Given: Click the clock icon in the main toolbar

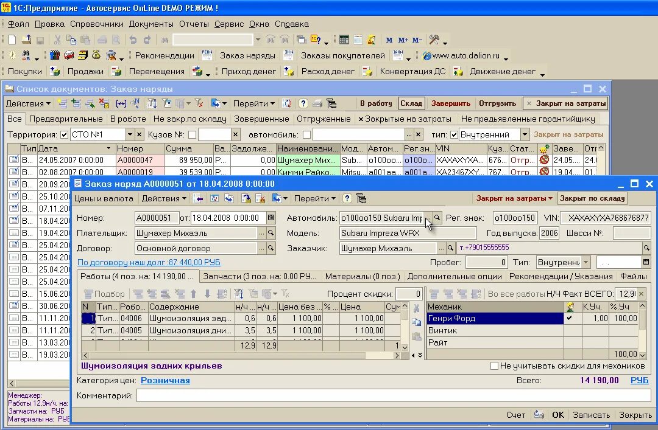Looking at the screenshot, I should [x=13, y=55].
